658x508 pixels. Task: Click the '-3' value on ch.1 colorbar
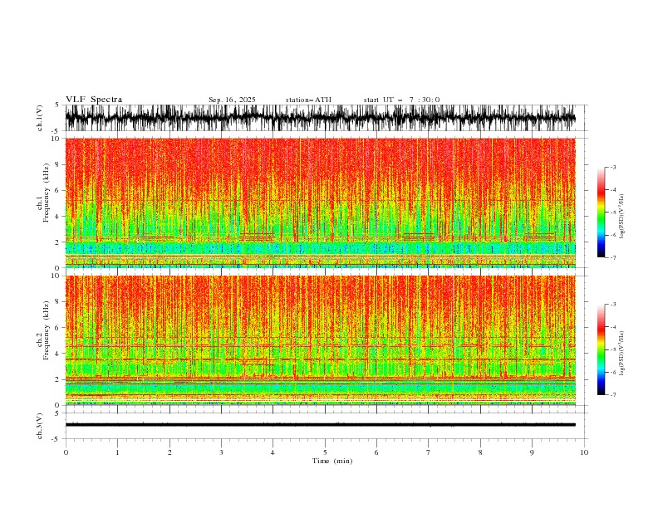click(x=612, y=167)
